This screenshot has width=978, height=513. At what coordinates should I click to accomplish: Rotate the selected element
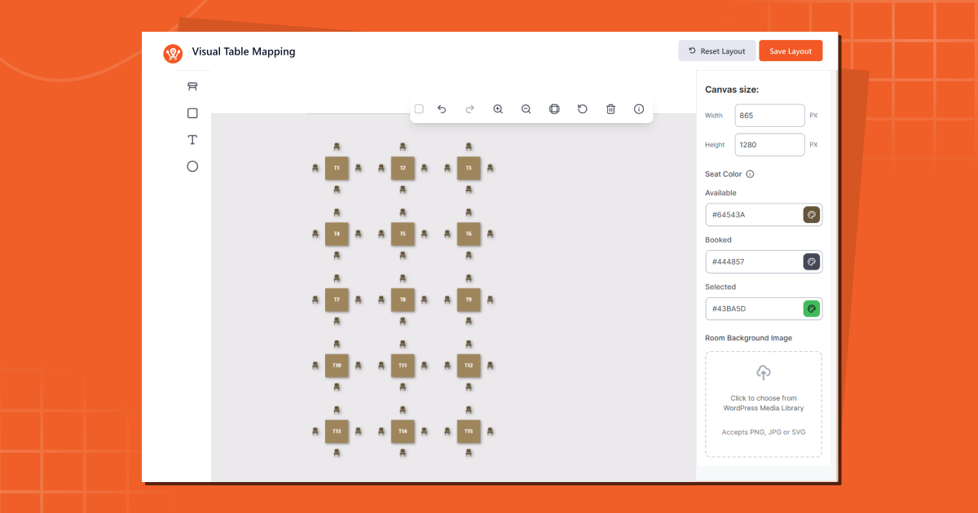pyautogui.click(x=582, y=108)
